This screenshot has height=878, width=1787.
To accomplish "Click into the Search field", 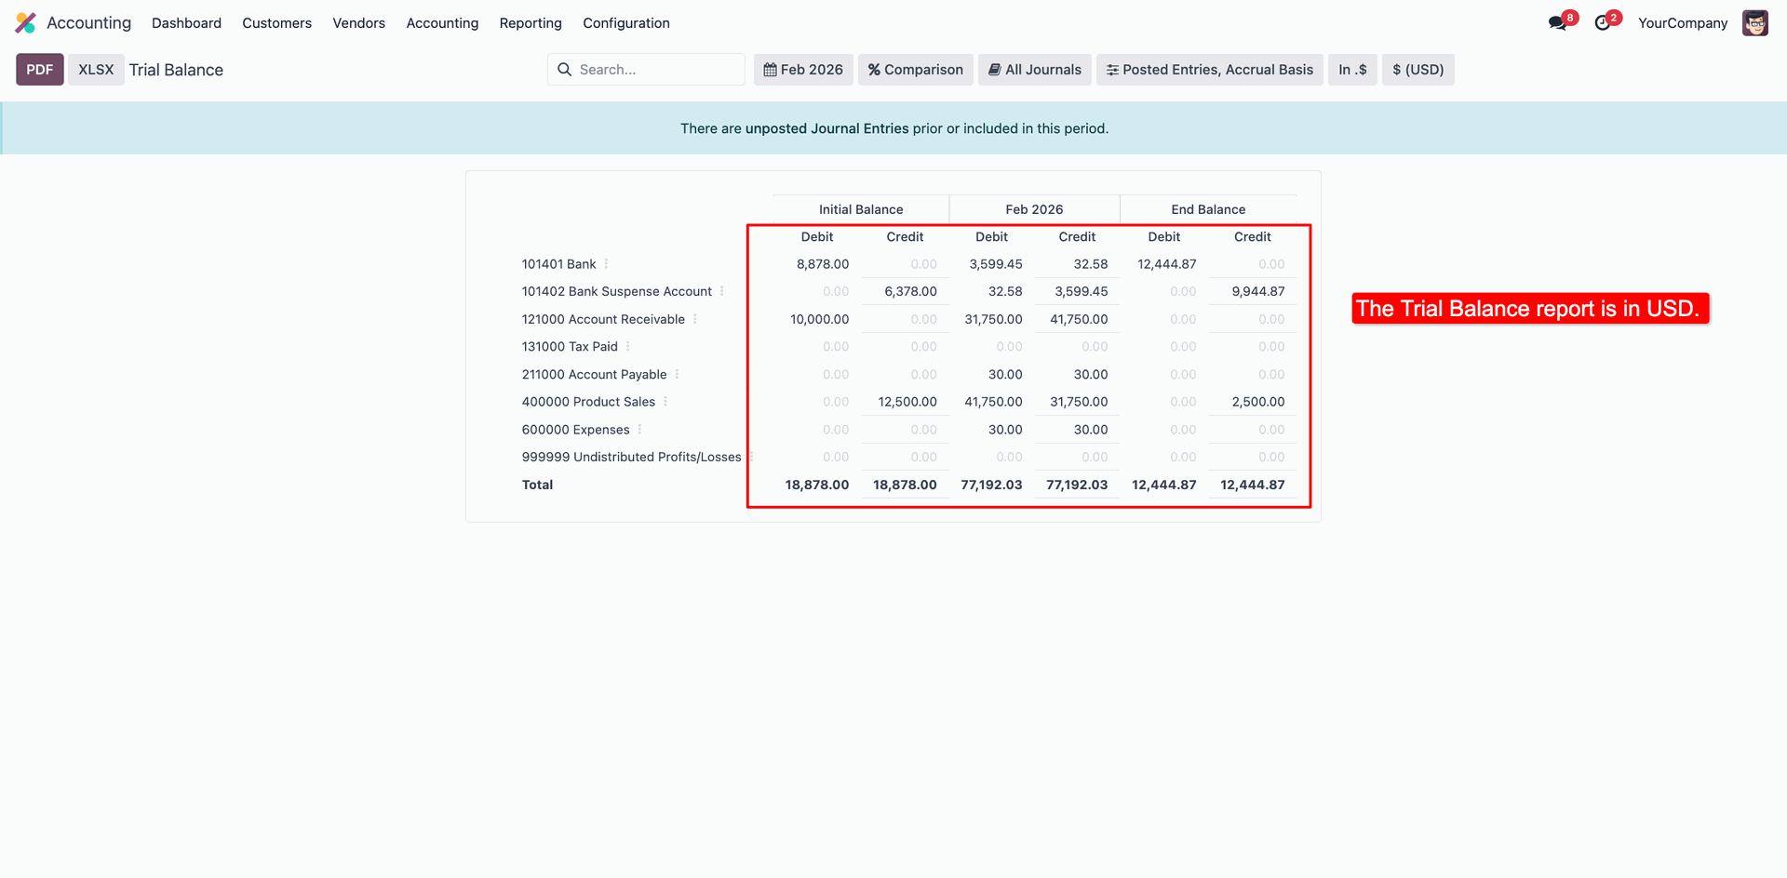I will (656, 70).
